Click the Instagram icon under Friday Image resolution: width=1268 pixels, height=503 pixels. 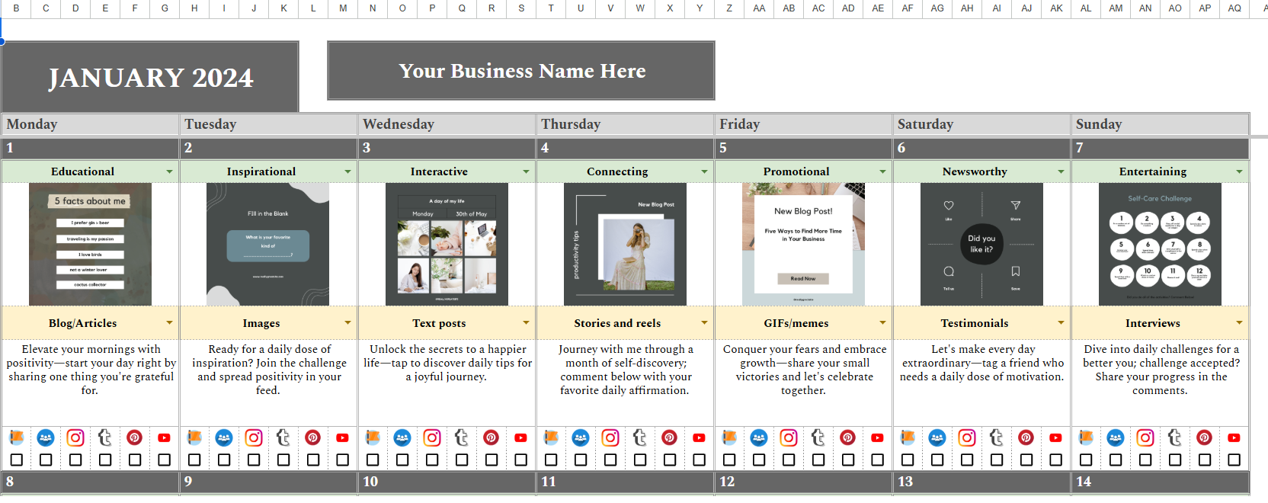[x=789, y=437]
